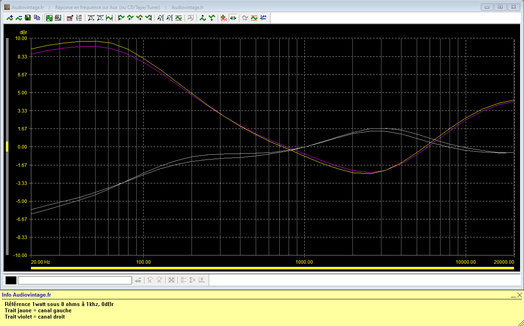The image size is (524, 326).
Task: Click the save graph disk icon
Action: coord(28,18)
